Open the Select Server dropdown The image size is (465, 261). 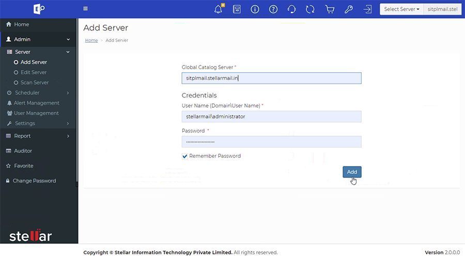401,9
